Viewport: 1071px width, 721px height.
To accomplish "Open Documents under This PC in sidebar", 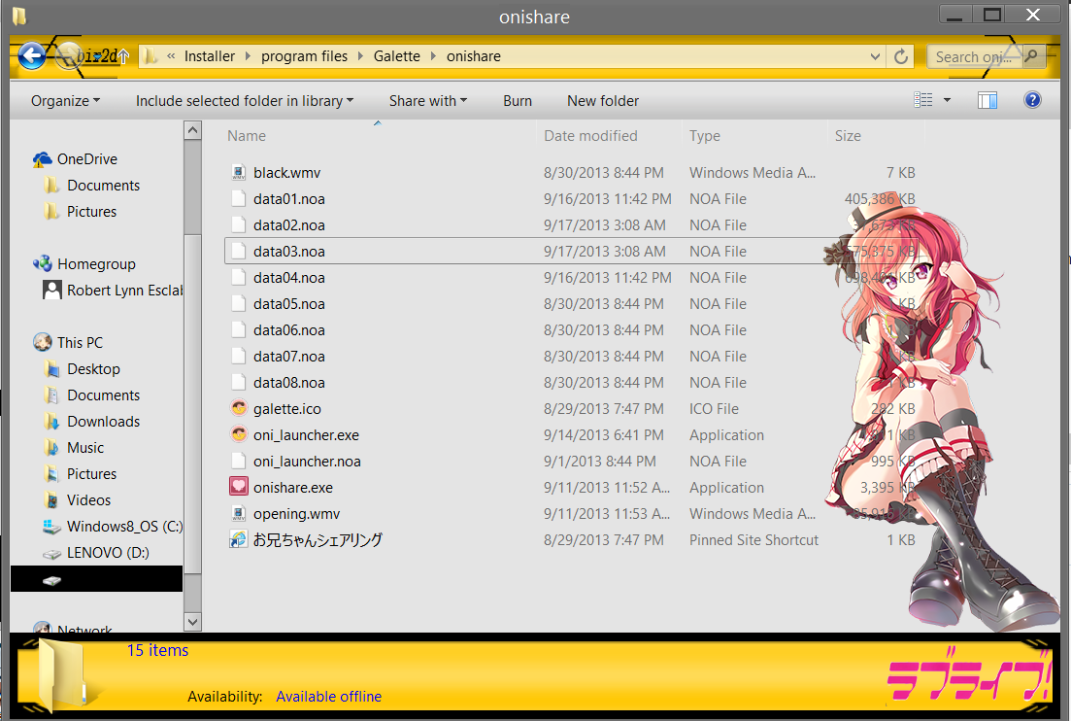I will point(103,395).
